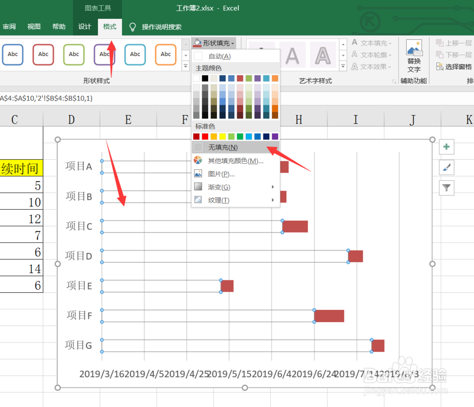Screen dimensions: 474x407
Task: Apply the green-outlined Abc shape style
Action: point(74,55)
